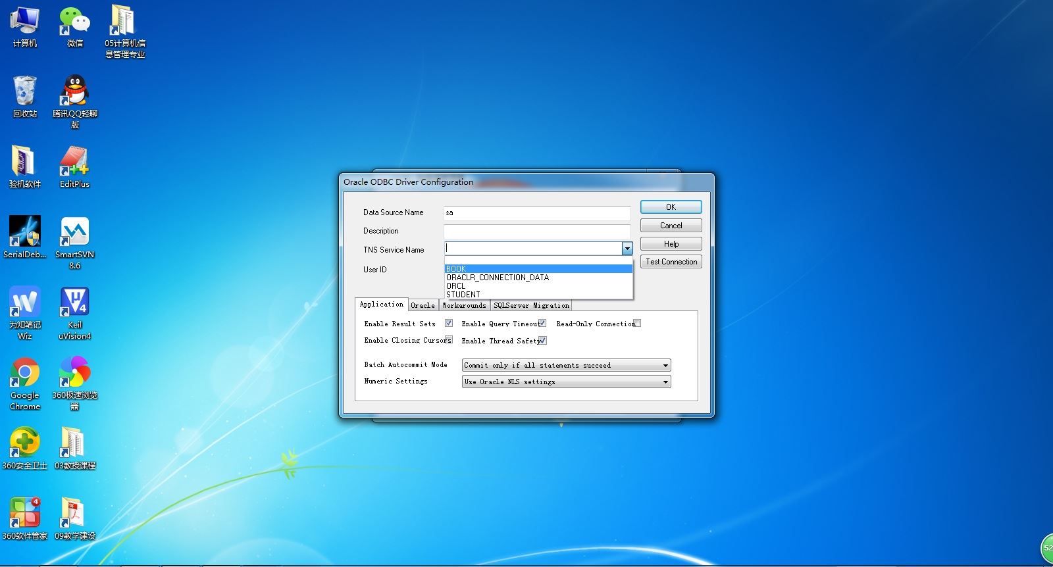Viewport: 1053px width, 567px height.
Task: Enable the Read-Only Connection checkbox
Action: (x=637, y=323)
